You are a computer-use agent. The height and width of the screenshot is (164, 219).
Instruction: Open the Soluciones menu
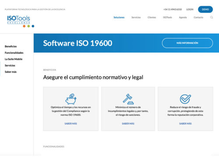(119, 17)
